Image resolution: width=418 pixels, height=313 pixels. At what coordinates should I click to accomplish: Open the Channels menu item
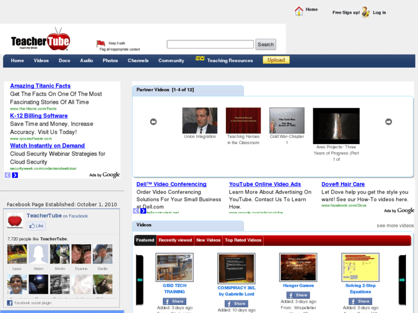[138, 60]
